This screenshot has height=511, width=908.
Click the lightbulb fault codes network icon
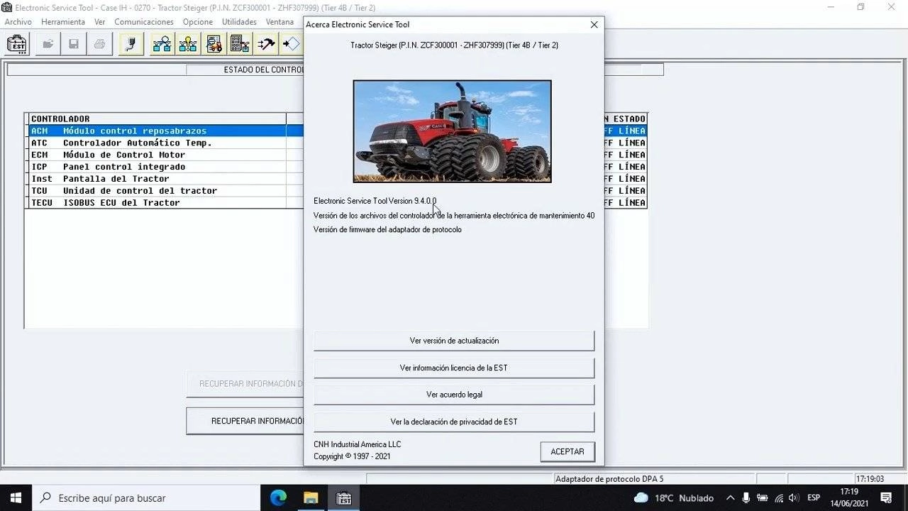tap(188, 44)
